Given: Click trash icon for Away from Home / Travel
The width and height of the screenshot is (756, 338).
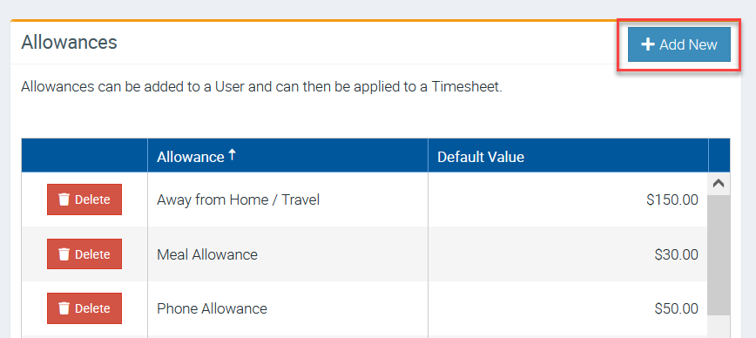Looking at the screenshot, I should tap(64, 199).
